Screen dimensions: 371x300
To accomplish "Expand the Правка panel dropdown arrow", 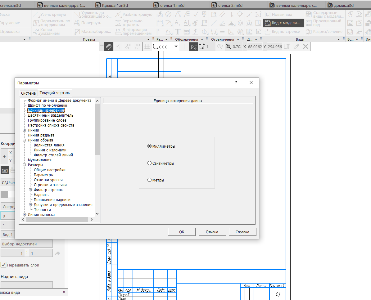I will tap(148, 39).
